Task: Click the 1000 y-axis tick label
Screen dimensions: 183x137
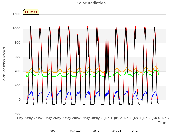Action: coord(17,29)
